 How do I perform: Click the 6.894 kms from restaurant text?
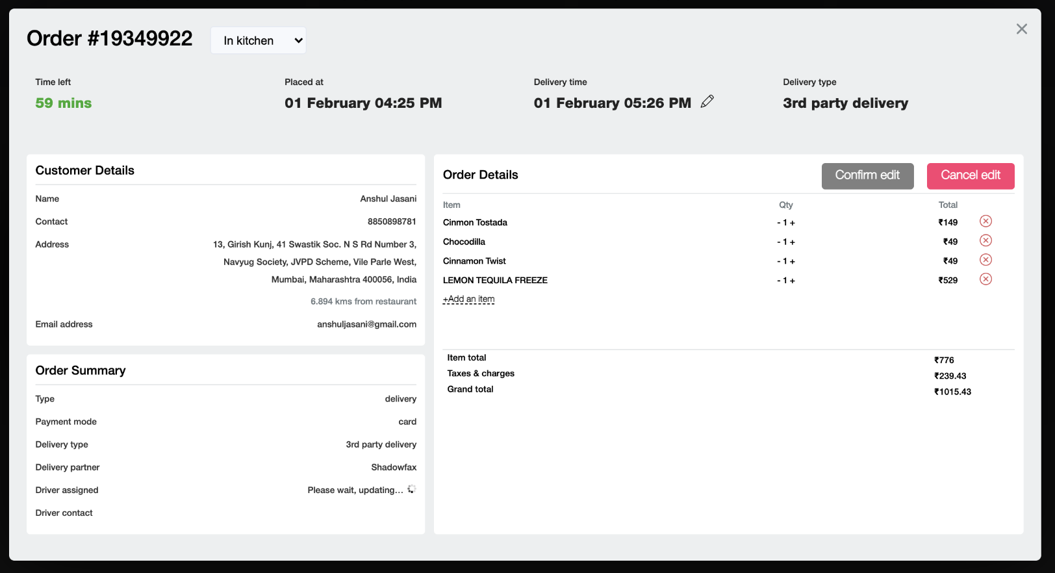(363, 301)
